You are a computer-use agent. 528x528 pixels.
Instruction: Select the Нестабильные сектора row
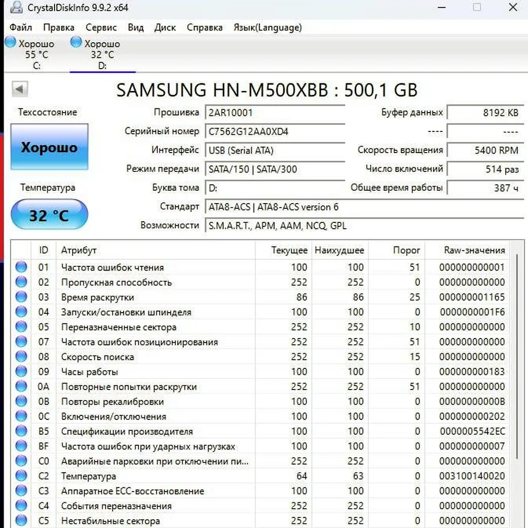(x=260, y=520)
